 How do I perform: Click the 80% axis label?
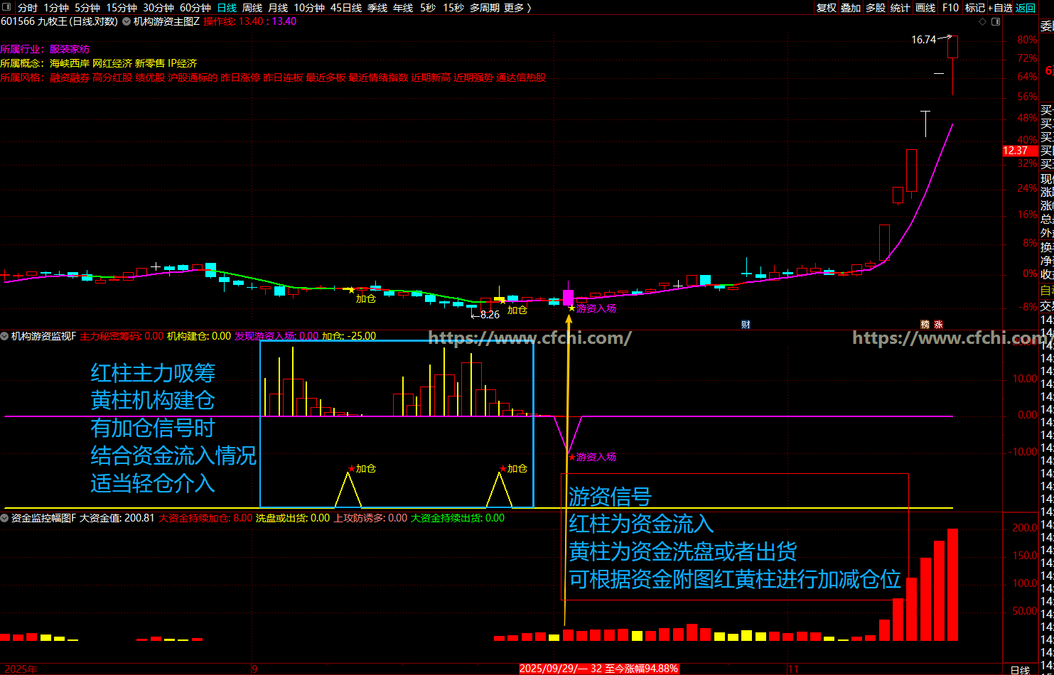(1027, 40)
